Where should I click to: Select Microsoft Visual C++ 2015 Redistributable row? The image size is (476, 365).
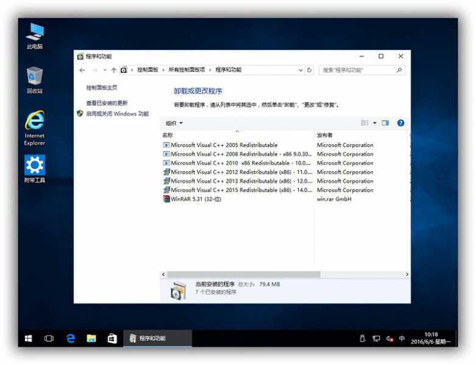click(x=237, y=190)
